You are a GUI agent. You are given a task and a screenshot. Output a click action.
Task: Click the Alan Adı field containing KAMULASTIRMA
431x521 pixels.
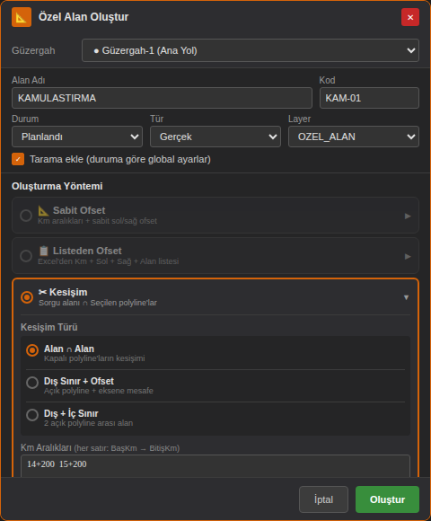pos(162,98)
